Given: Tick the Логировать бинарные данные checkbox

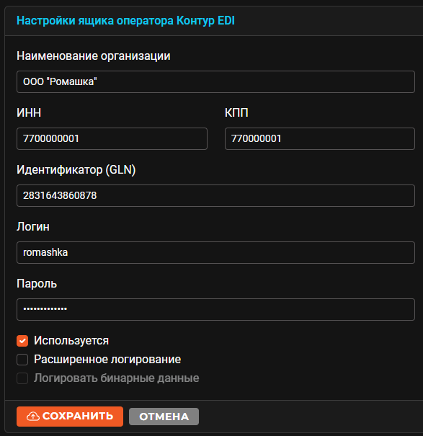Looking at the screenshot, I should coord(22,378).
